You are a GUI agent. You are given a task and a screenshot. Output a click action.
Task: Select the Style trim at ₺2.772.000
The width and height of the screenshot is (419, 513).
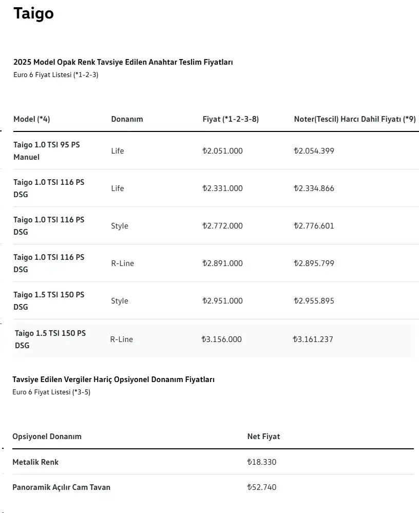(120, 226)
